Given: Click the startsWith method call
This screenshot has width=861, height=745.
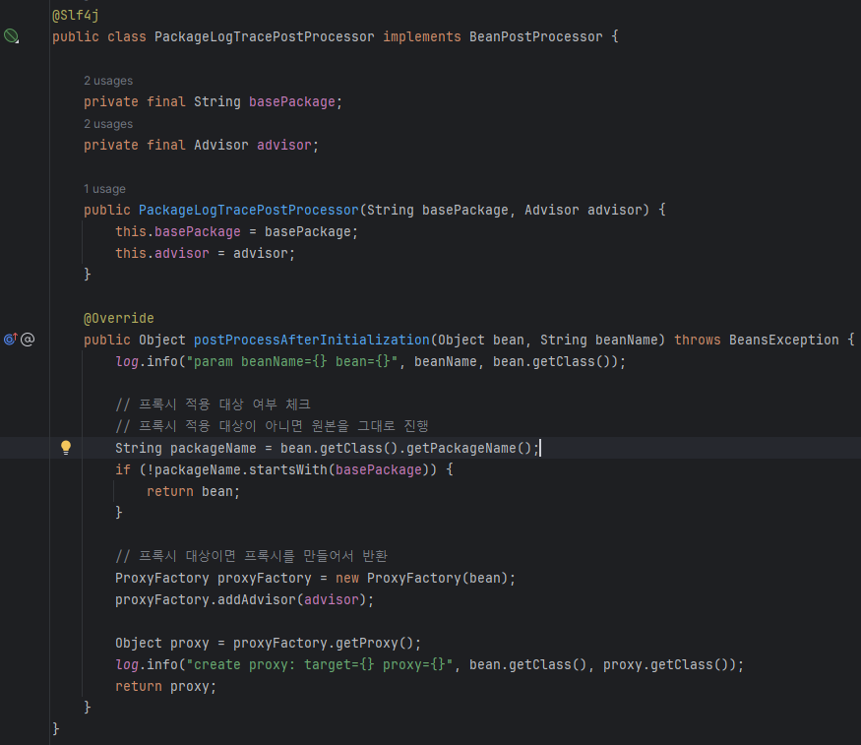Looking at the screenshot, I should 287,469.
